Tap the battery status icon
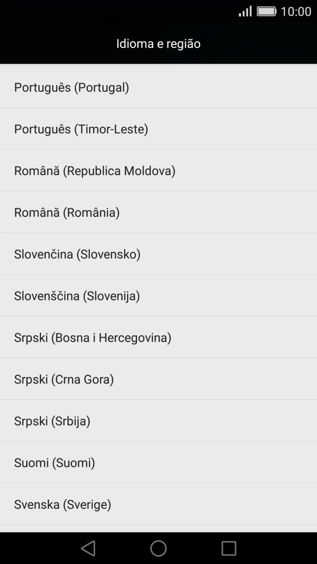 click(x=266, y=11)
